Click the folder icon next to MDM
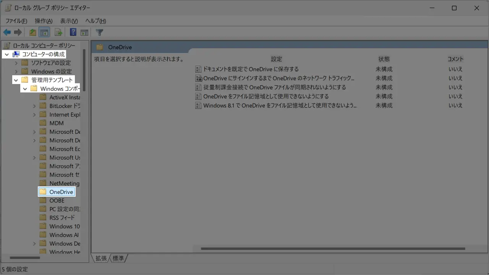Image resolution: width=489 pixels, height=275 pixels. tap(43, 123)
